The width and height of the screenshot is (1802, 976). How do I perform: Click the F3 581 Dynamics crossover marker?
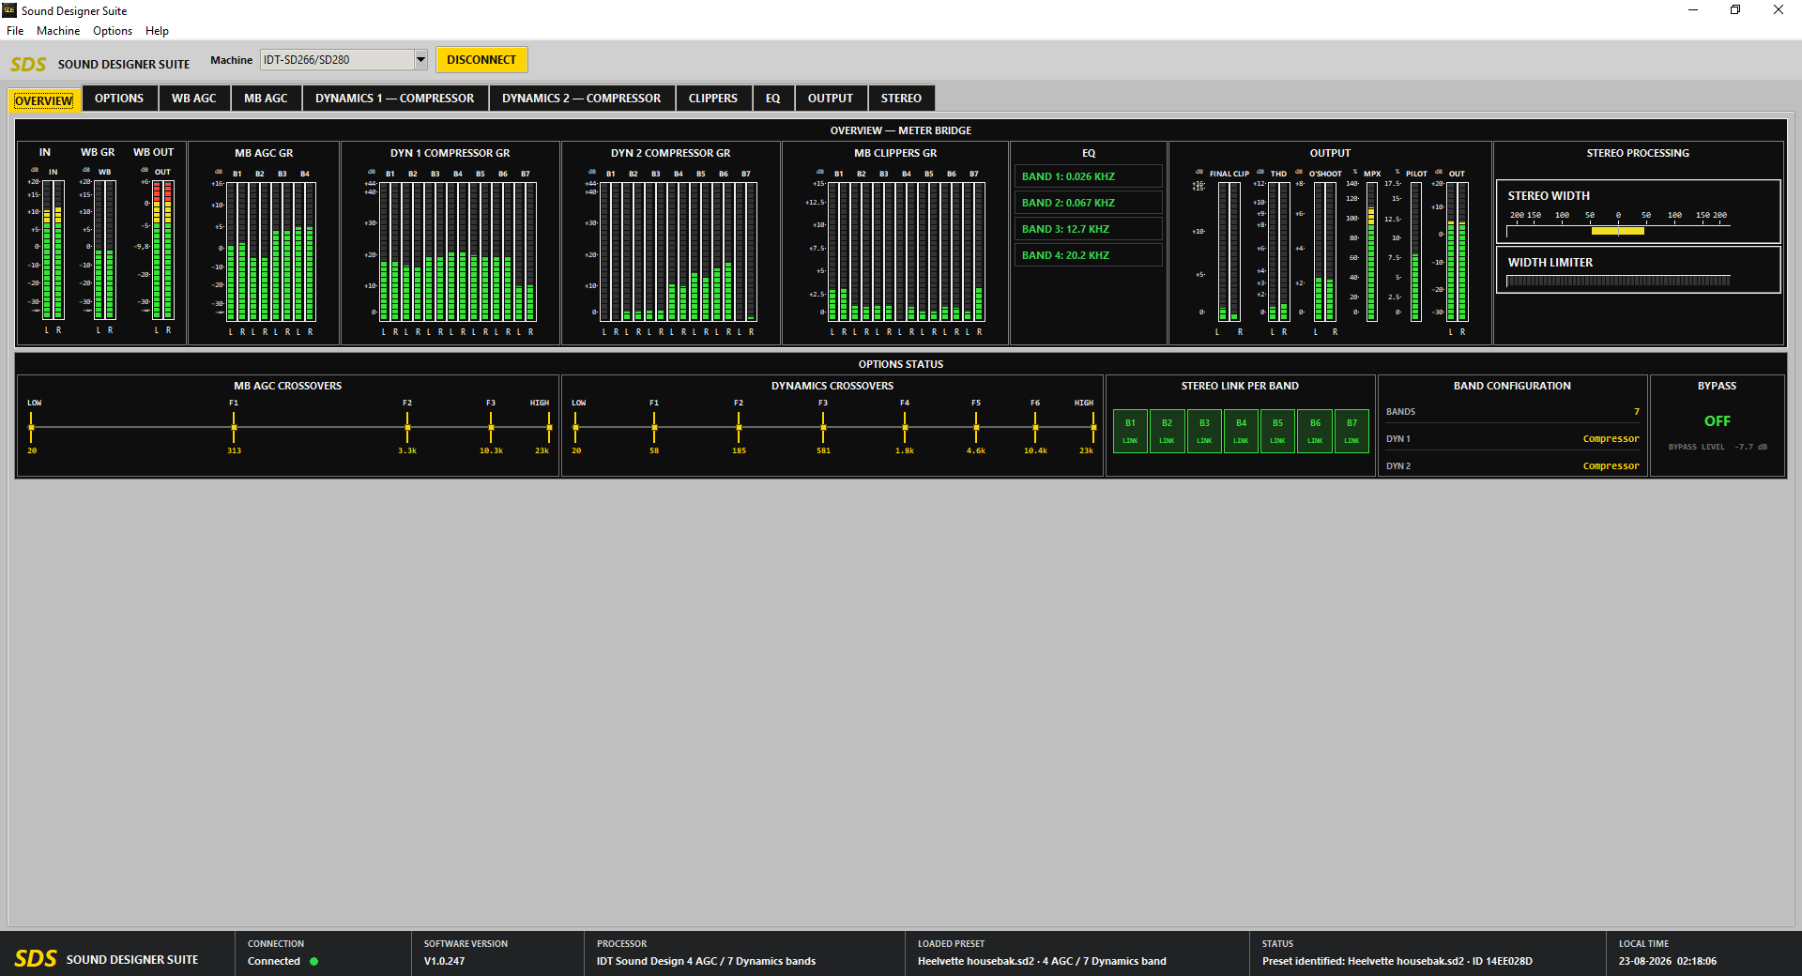tap(823, 428)
